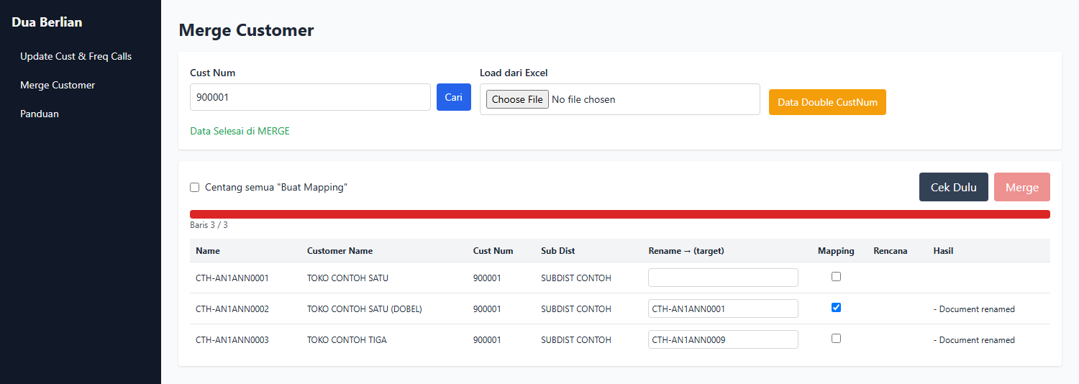
Task: Click the TOKO CONTOH TIGA cell
Action: tap(347, 339)
